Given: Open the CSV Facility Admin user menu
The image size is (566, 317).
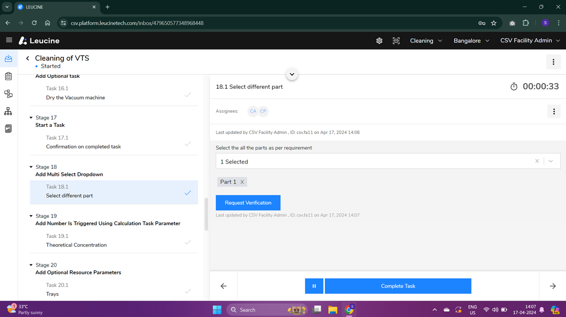Looking at the screenshot, I should [530, 41].
